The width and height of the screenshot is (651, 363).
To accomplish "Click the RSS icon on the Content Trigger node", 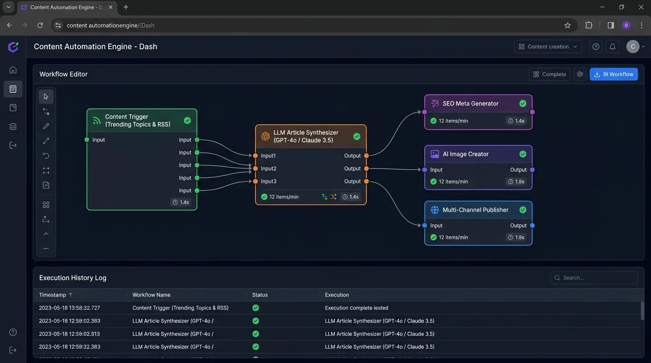I will tap(97, 121).
